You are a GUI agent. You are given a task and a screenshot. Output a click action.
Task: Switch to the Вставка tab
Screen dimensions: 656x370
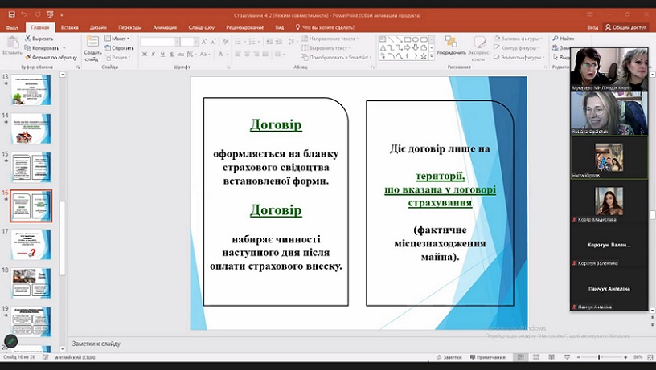coord(69,27)
